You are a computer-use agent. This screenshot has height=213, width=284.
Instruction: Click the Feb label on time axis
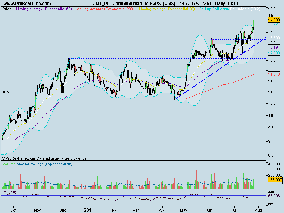[113, 210]
